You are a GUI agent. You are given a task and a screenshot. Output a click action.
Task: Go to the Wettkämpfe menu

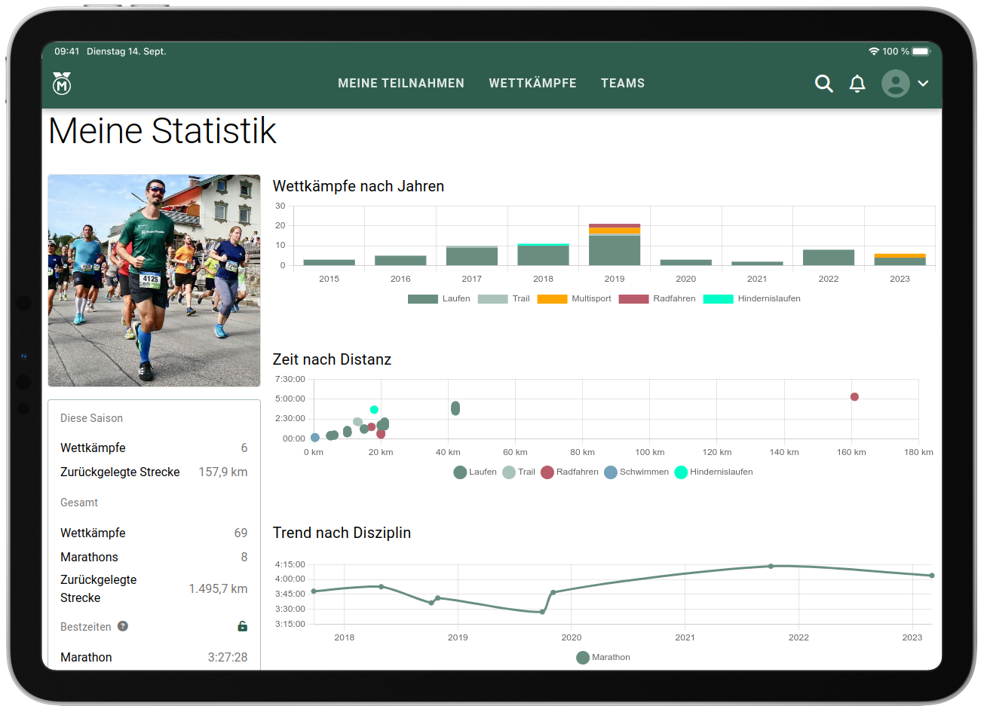tap(532, 84)
